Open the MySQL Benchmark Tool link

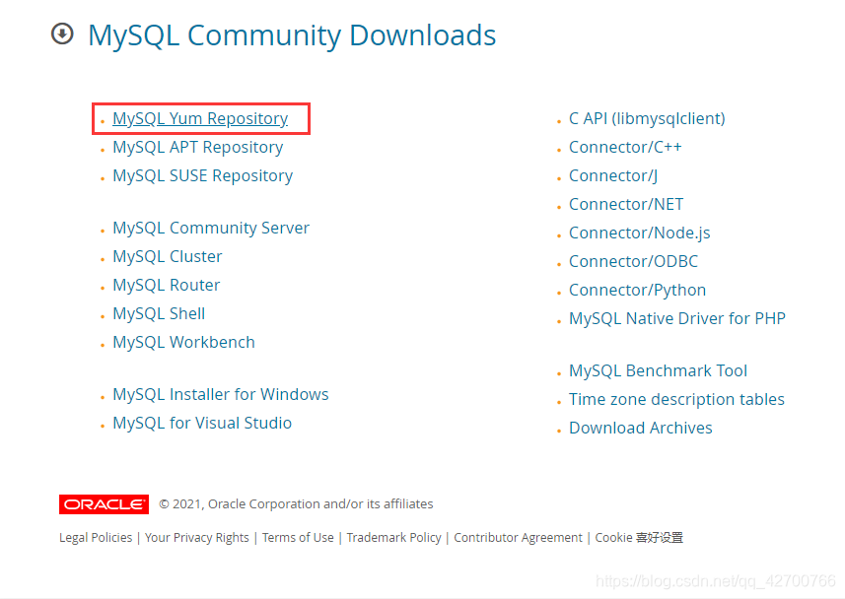coord(658,370)
